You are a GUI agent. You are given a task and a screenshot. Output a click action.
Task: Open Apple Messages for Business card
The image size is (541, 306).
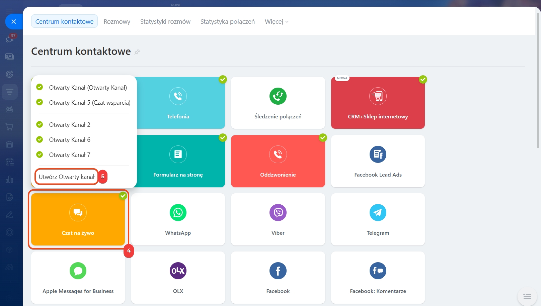click(78, 278)
